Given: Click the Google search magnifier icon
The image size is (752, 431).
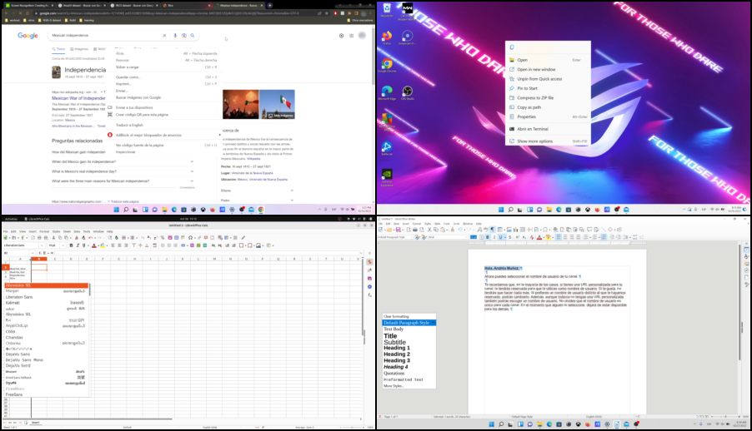Looking at the screenshot, I should pyautogui.click(x=193, y=36).
